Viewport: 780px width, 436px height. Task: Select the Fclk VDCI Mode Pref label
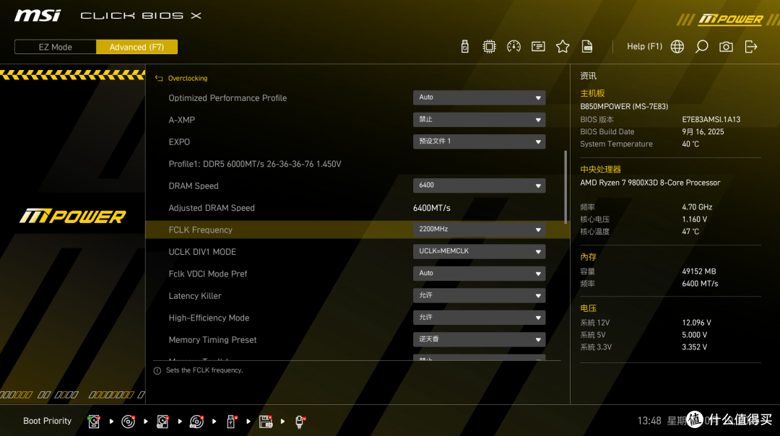pos(208,274)
